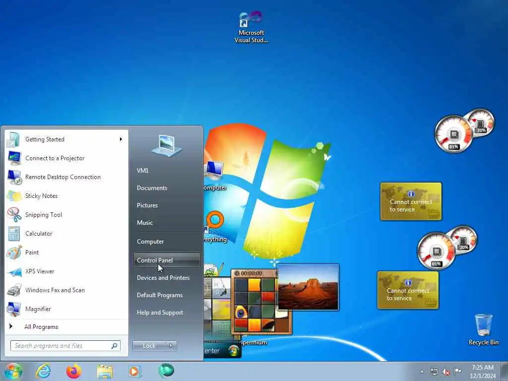Click the search magnifier icon in Start menu
The image size is (508, 381).
pos(115,346)
